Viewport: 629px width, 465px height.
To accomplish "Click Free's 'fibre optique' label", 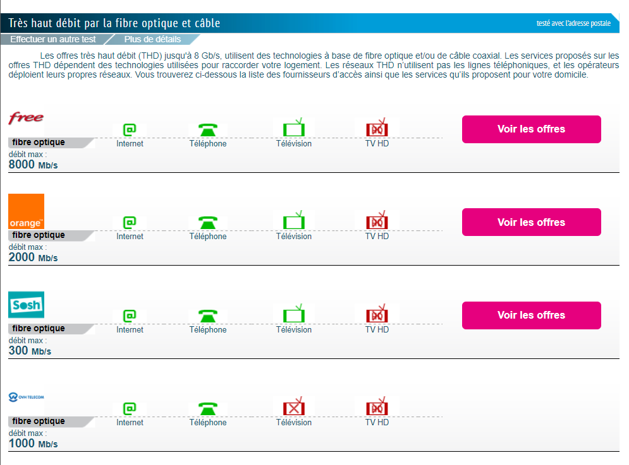I will coord(39,143).
